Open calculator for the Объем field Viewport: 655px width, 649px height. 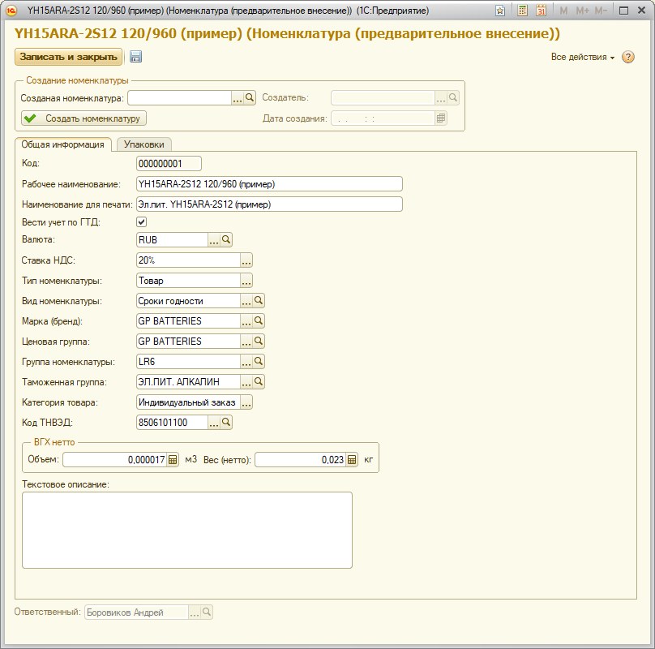pyautogui.click(x=172, y=460)
